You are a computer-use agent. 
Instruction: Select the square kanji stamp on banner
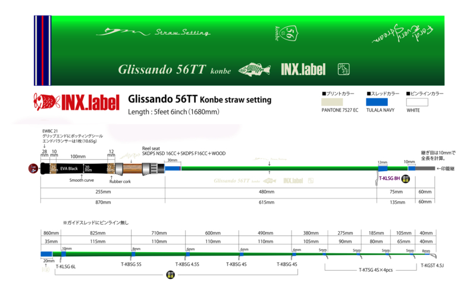(344, 69)
